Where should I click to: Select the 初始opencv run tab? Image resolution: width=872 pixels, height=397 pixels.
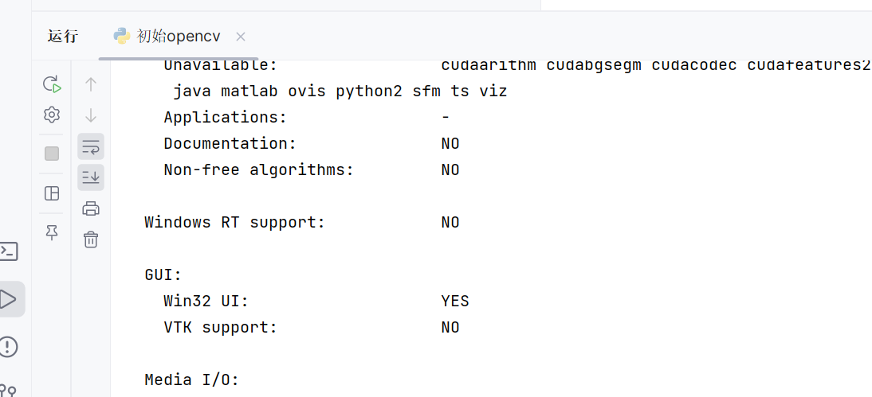[167, 37]
